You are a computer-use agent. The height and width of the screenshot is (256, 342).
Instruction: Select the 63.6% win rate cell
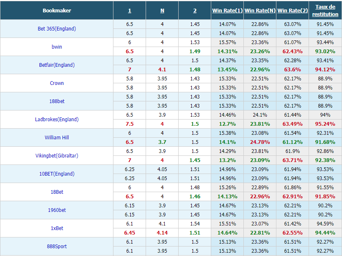pos(292,70)
